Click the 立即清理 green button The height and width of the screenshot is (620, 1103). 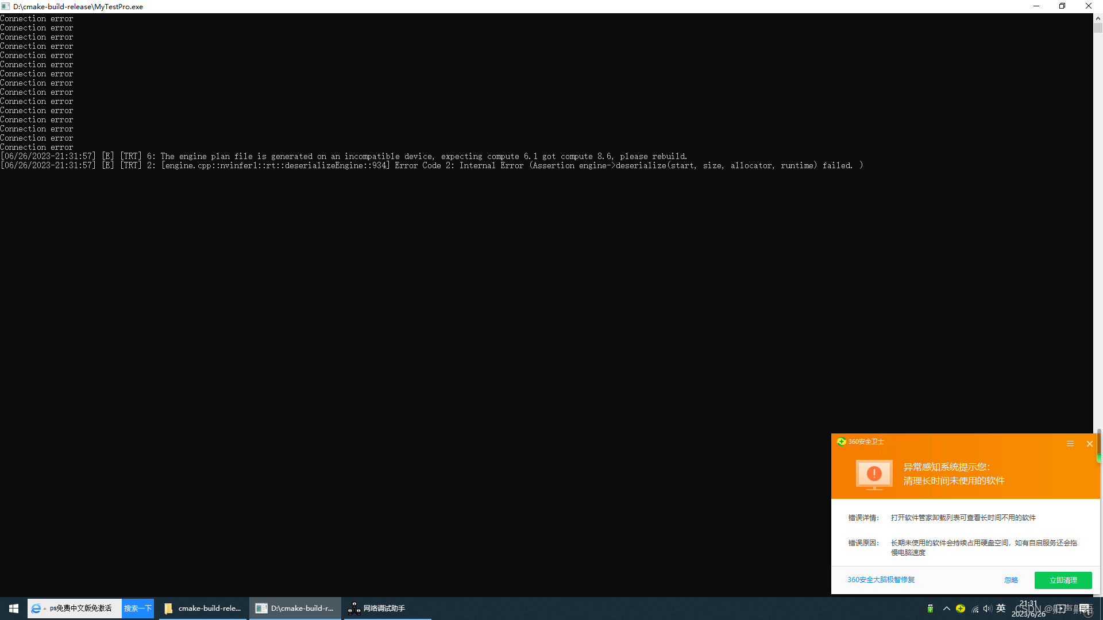click(1063, 580)
